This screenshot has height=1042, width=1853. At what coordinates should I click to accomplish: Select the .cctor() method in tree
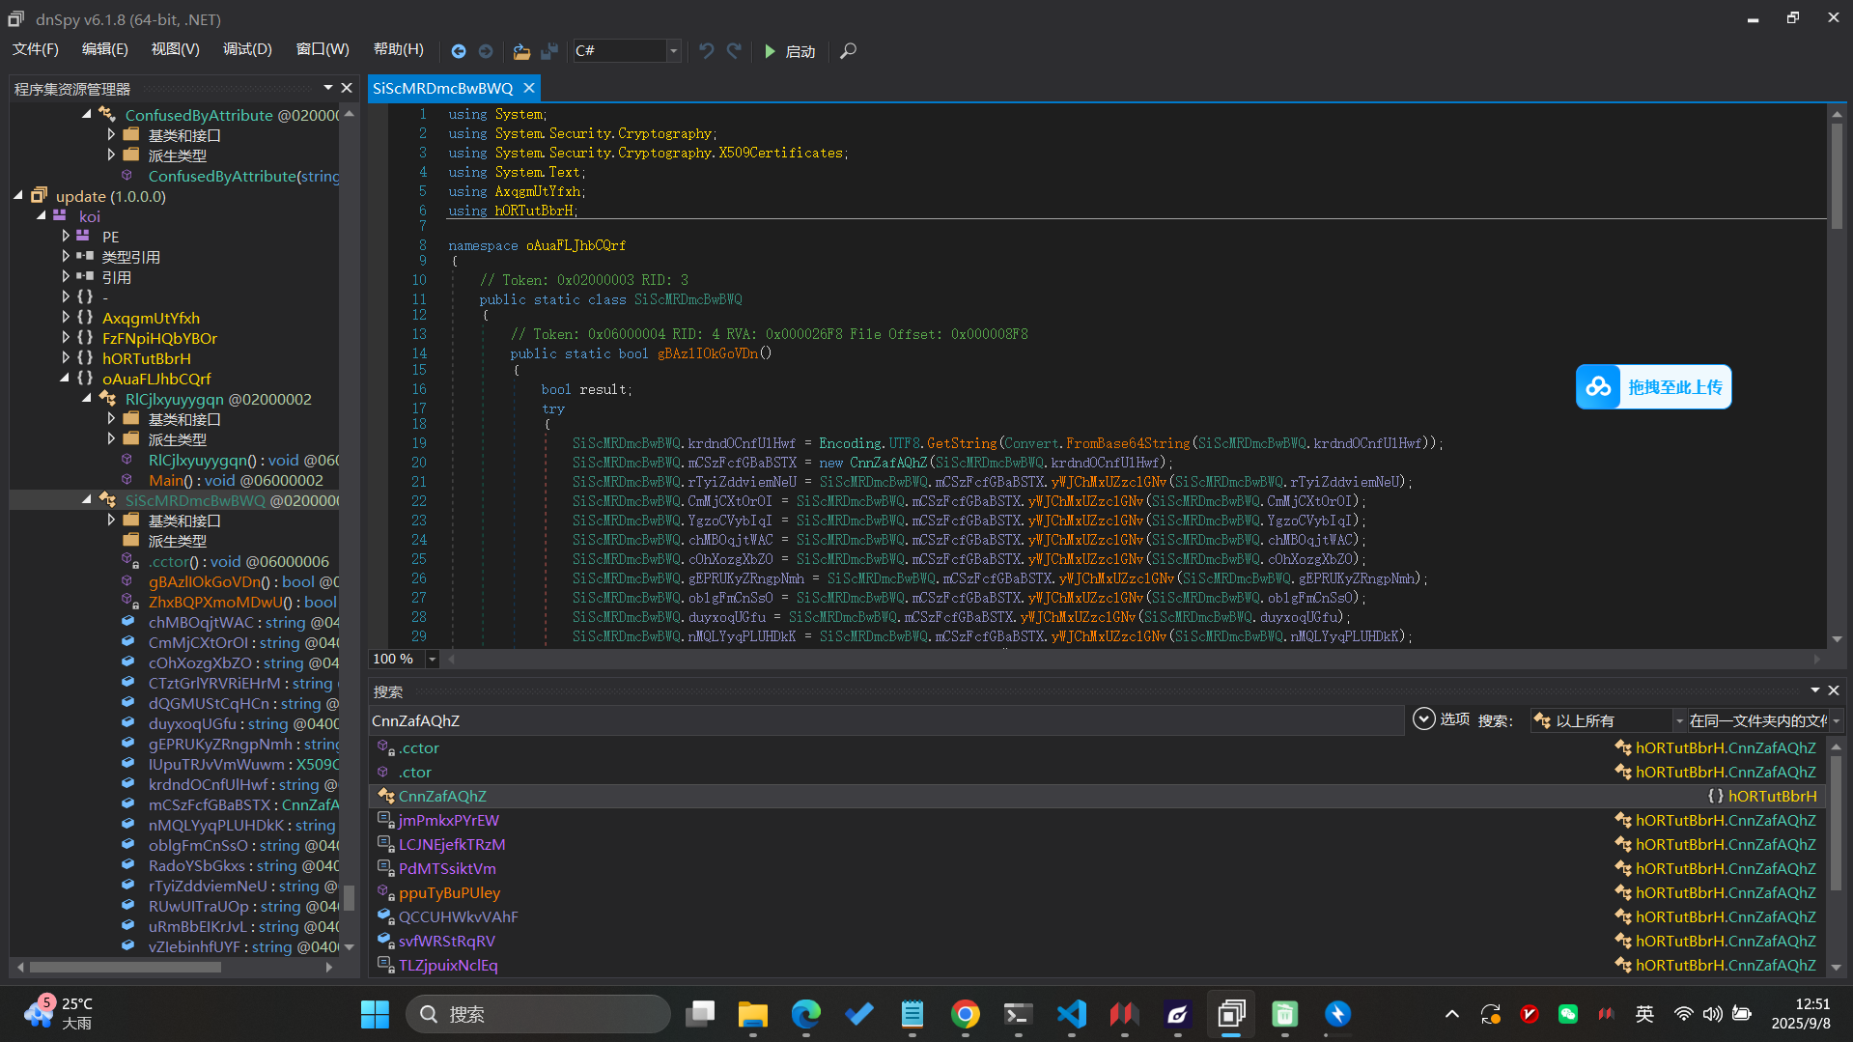pyautogui.click(x=238, y=561)
